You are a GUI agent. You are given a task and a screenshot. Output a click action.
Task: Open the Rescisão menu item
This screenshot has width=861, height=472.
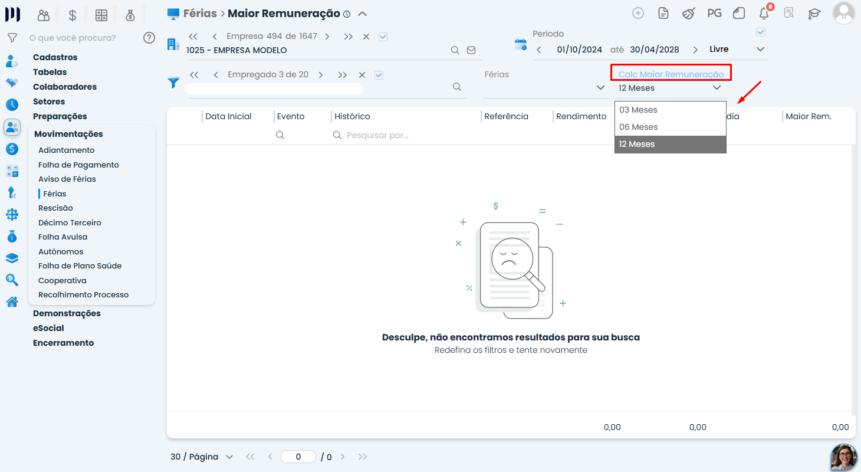pyautogui.click(x=55, y=208)
